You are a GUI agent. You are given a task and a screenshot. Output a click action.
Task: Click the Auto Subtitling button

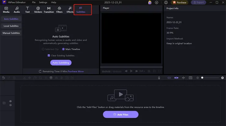61,63
